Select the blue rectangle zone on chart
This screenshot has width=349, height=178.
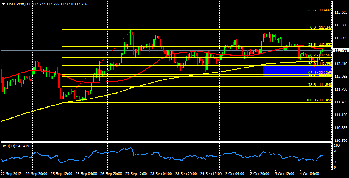(x=297, y=70)
